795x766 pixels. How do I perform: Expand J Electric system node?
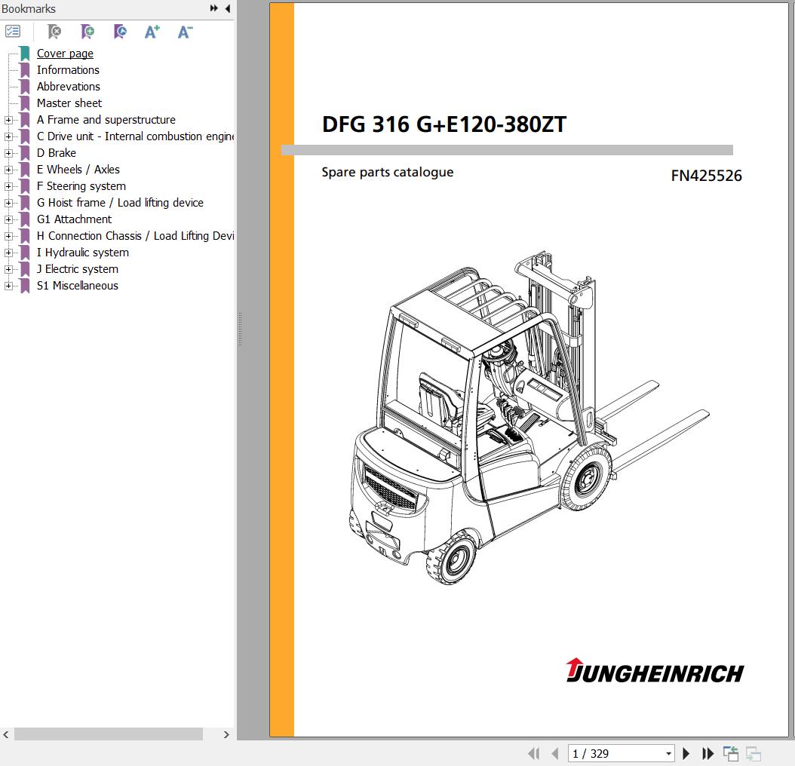(8, 269)
